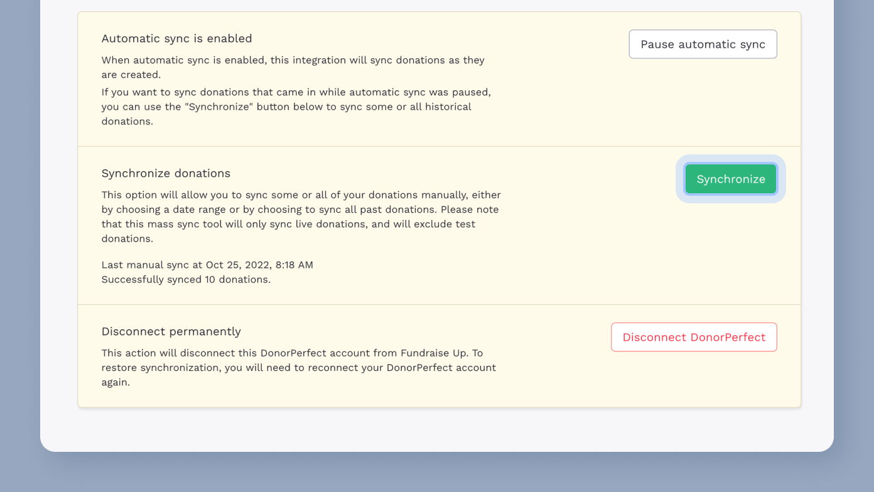This screenshot has height=492, width=874.
Task: Select the 'Synchronize donations' heading
Action: [166, 173]
